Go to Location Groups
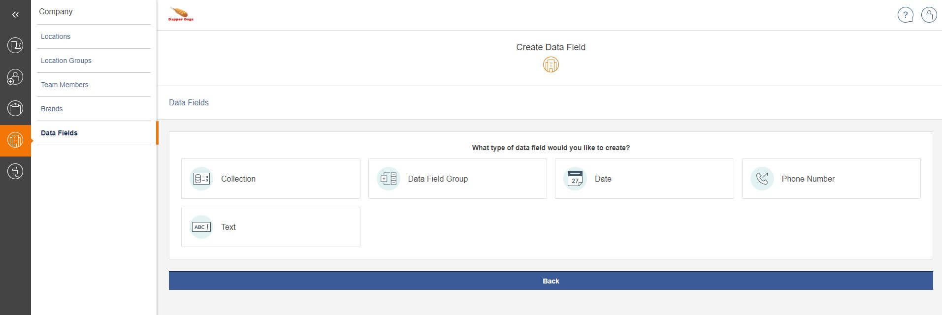Viewport: 942px width, 315px height. [x=66, y=61]
